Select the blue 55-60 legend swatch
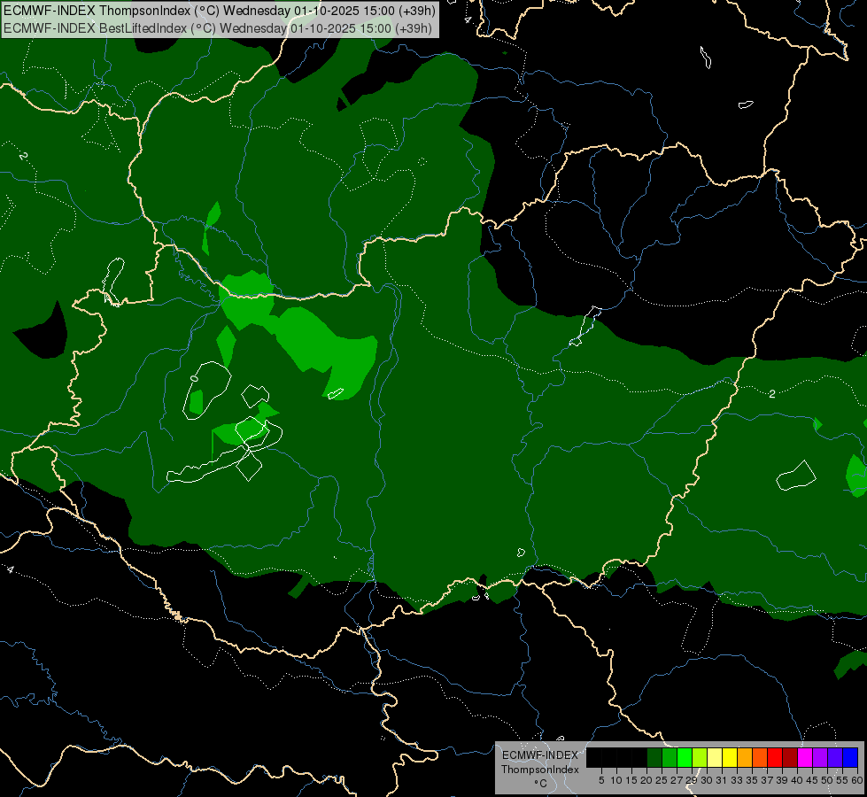Viewport: 867px width, 797px height. pos(850,757)
